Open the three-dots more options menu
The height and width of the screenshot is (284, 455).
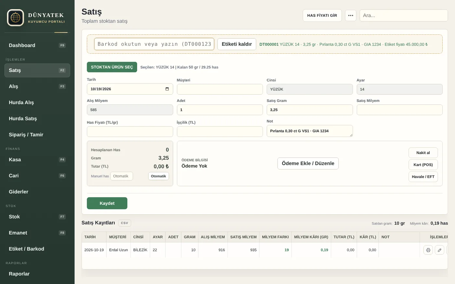351,15
